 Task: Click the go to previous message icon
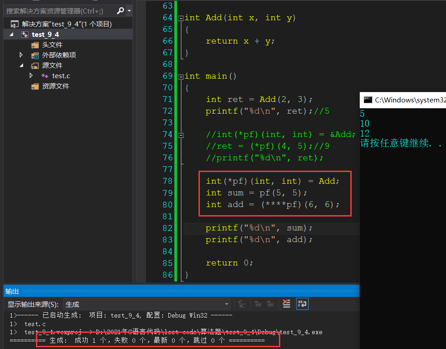(x=258, y=304)
